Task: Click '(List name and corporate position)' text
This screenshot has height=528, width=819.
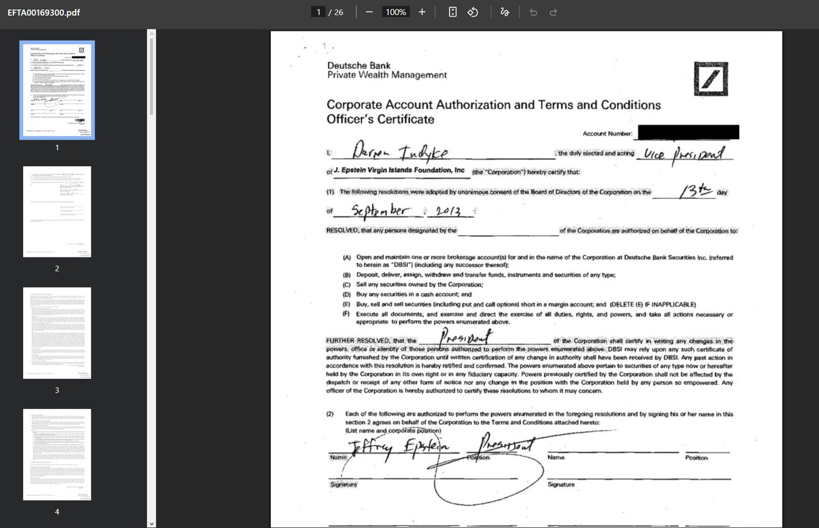Action: click(x=394, y=431)
